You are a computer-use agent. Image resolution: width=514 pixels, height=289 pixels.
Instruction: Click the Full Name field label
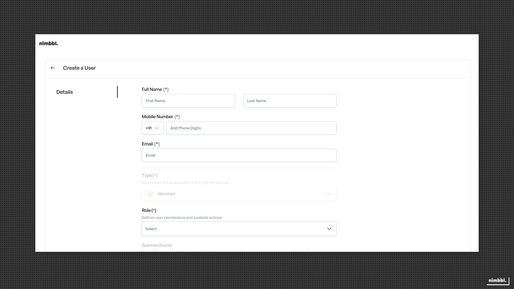pyautogui.click(x=152, y=89)
